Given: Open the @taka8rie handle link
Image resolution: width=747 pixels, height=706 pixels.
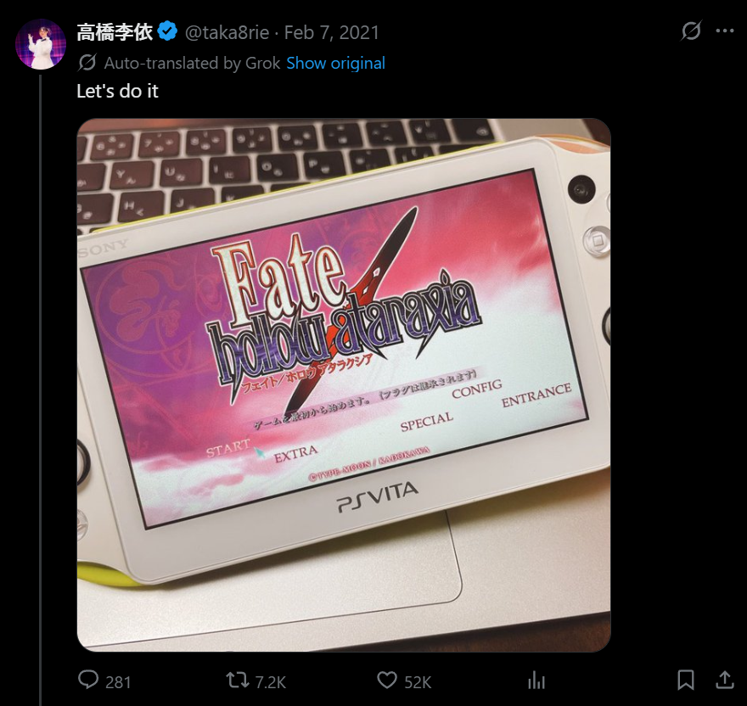Looking at the screenshot, I should (x=227, y=32).
